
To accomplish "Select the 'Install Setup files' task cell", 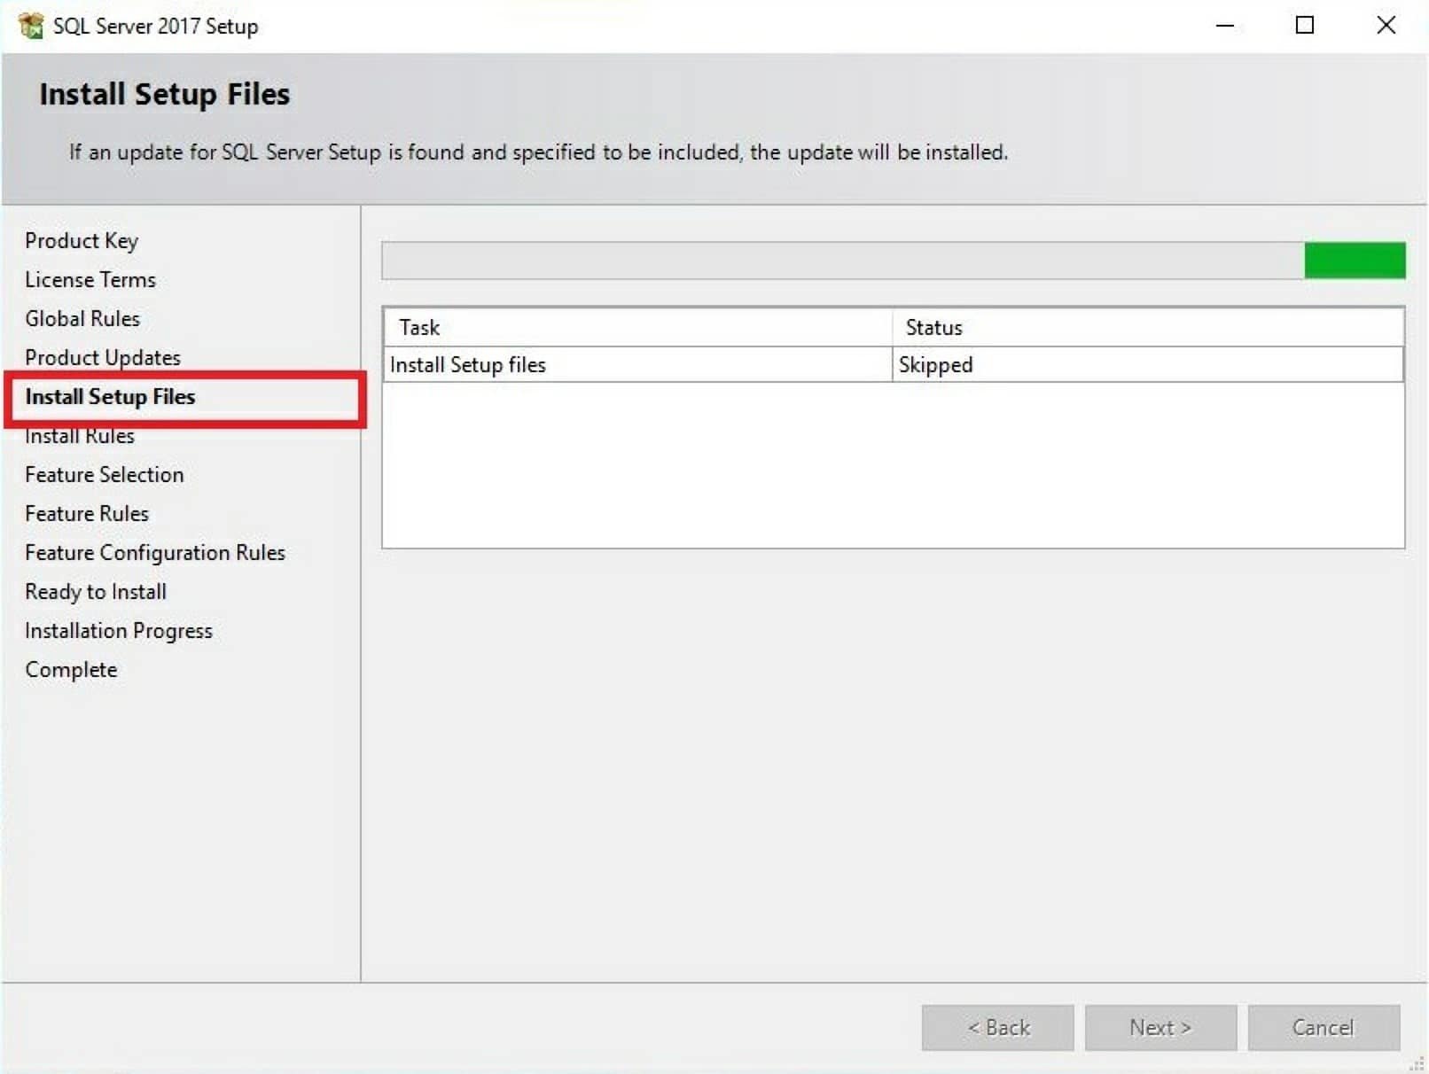I will pos(637,365).
